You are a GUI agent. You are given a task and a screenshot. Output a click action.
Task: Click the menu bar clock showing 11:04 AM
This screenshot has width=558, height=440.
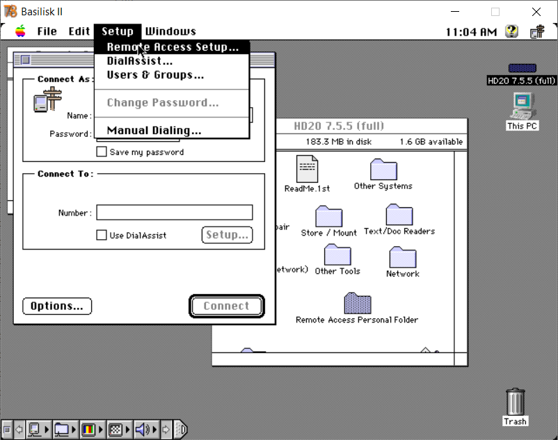tap(471, 32)
